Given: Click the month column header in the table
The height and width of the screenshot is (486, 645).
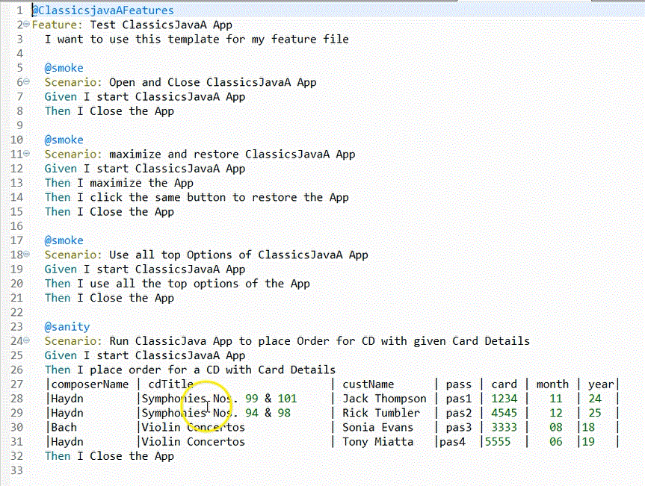Looking at the screenshot, I should click(x=552, y=384).
